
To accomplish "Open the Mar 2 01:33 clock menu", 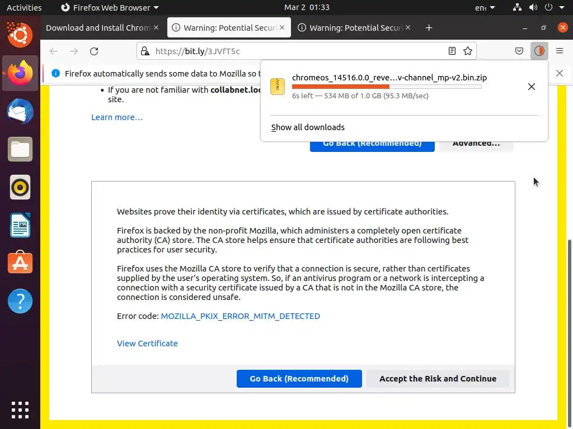I will pos(307,7).
